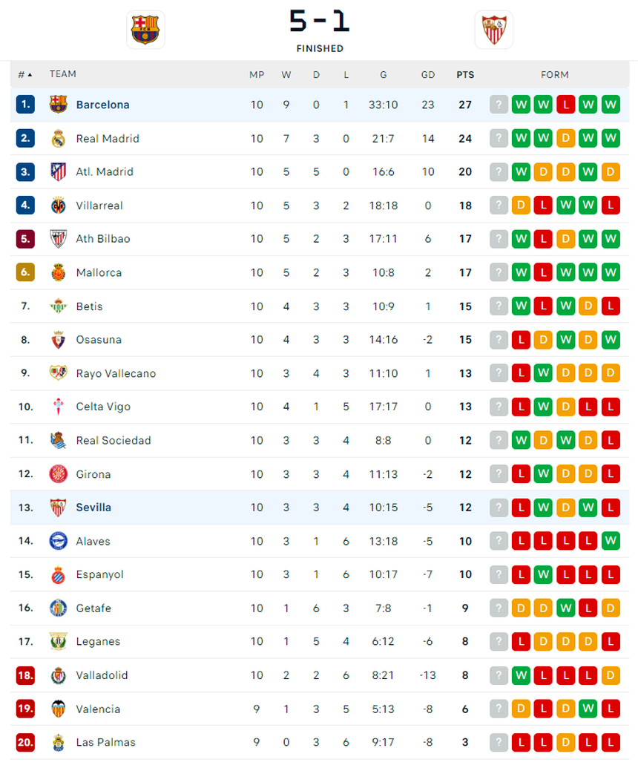This screenshot has height=768, width=638.
Task: Open the Atl. Madrid team link
Action: (x=105, y=172)
